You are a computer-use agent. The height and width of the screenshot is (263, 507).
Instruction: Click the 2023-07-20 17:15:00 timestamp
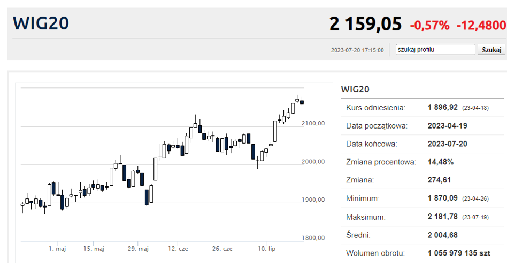pyautogui.click(x=357, y=50)
